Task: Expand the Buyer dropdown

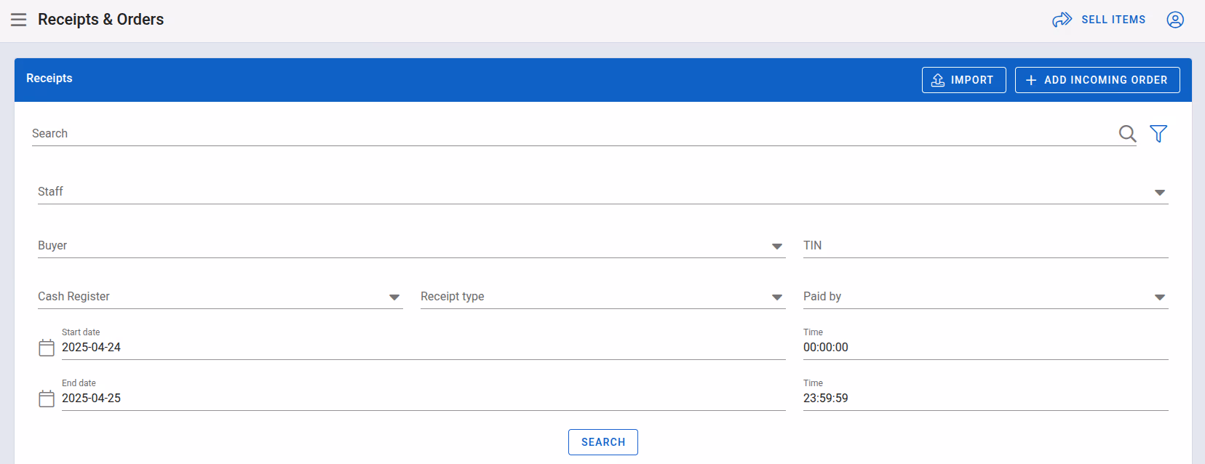Action: (412, 246)
